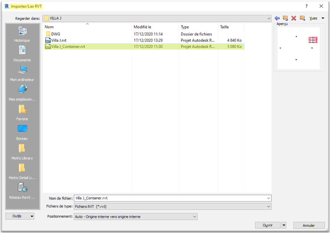Open Réseau Revit sidebar shortcut

[22, 191]
